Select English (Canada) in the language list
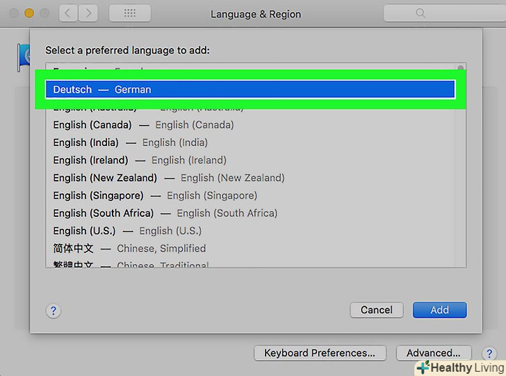This screenshot has width=506, height=376. [250, 125]
